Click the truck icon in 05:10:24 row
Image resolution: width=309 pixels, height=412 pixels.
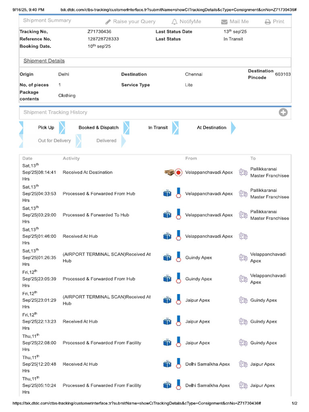coord(243,385)
